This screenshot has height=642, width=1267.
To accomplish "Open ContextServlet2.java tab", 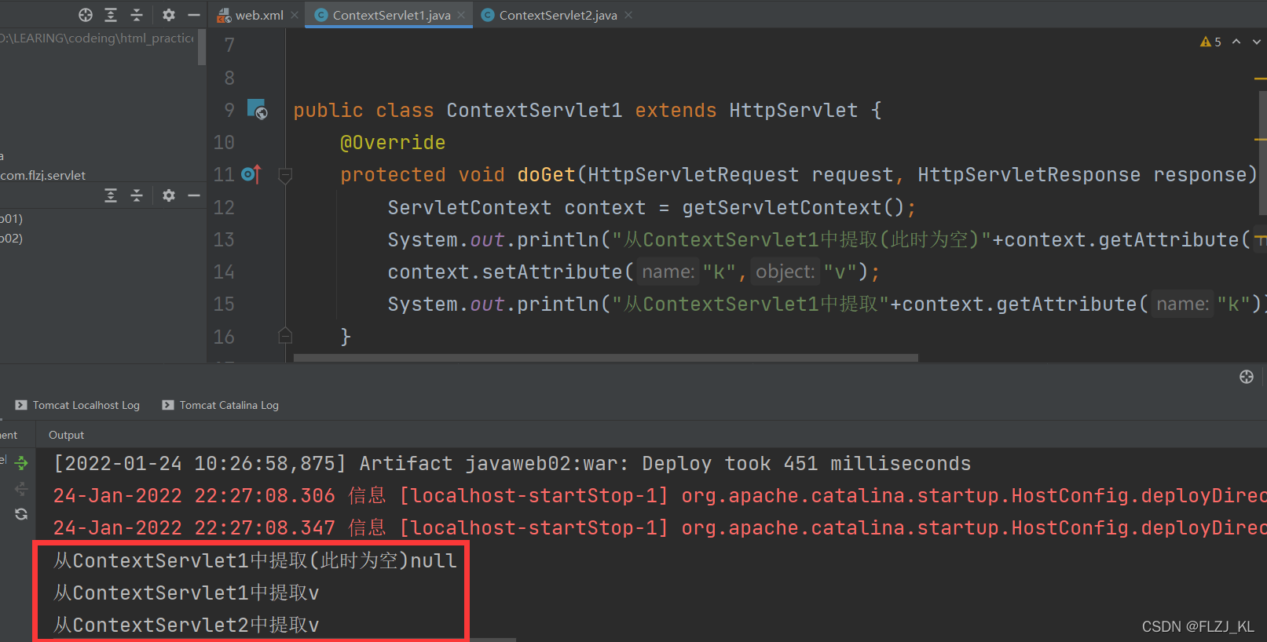I will coord(549,15).
